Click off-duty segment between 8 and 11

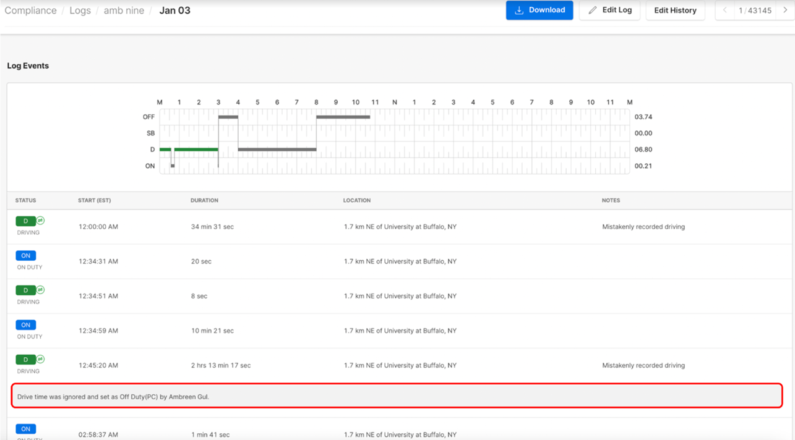click(x=343, y=117)
